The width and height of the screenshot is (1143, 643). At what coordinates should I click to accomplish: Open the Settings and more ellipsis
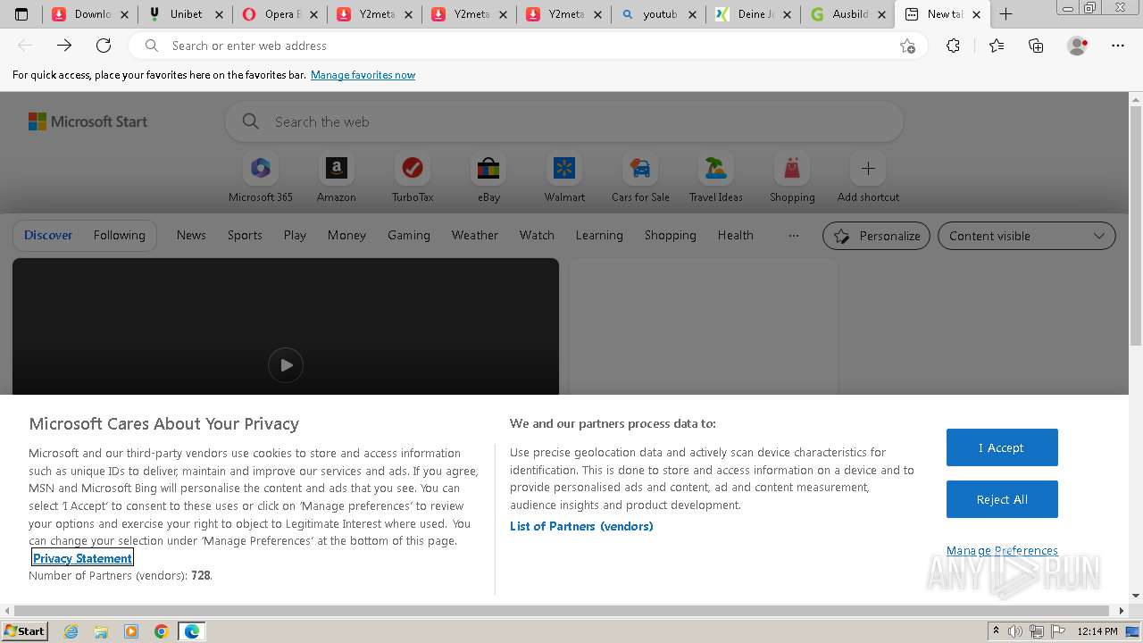tap(1118, 46)
